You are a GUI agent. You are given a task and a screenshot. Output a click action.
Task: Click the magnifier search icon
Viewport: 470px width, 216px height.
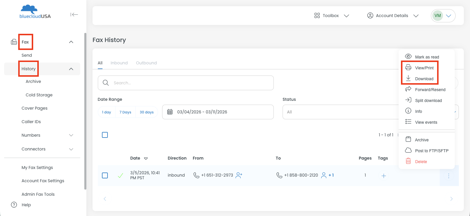tap(106, 83)
